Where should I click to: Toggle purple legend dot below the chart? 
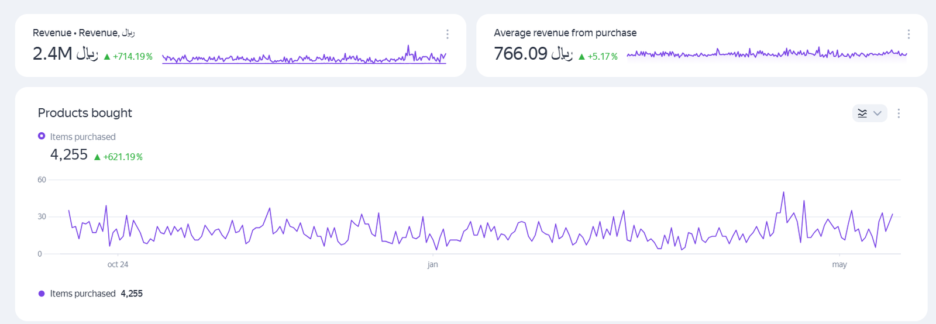[x=42, y=294]
